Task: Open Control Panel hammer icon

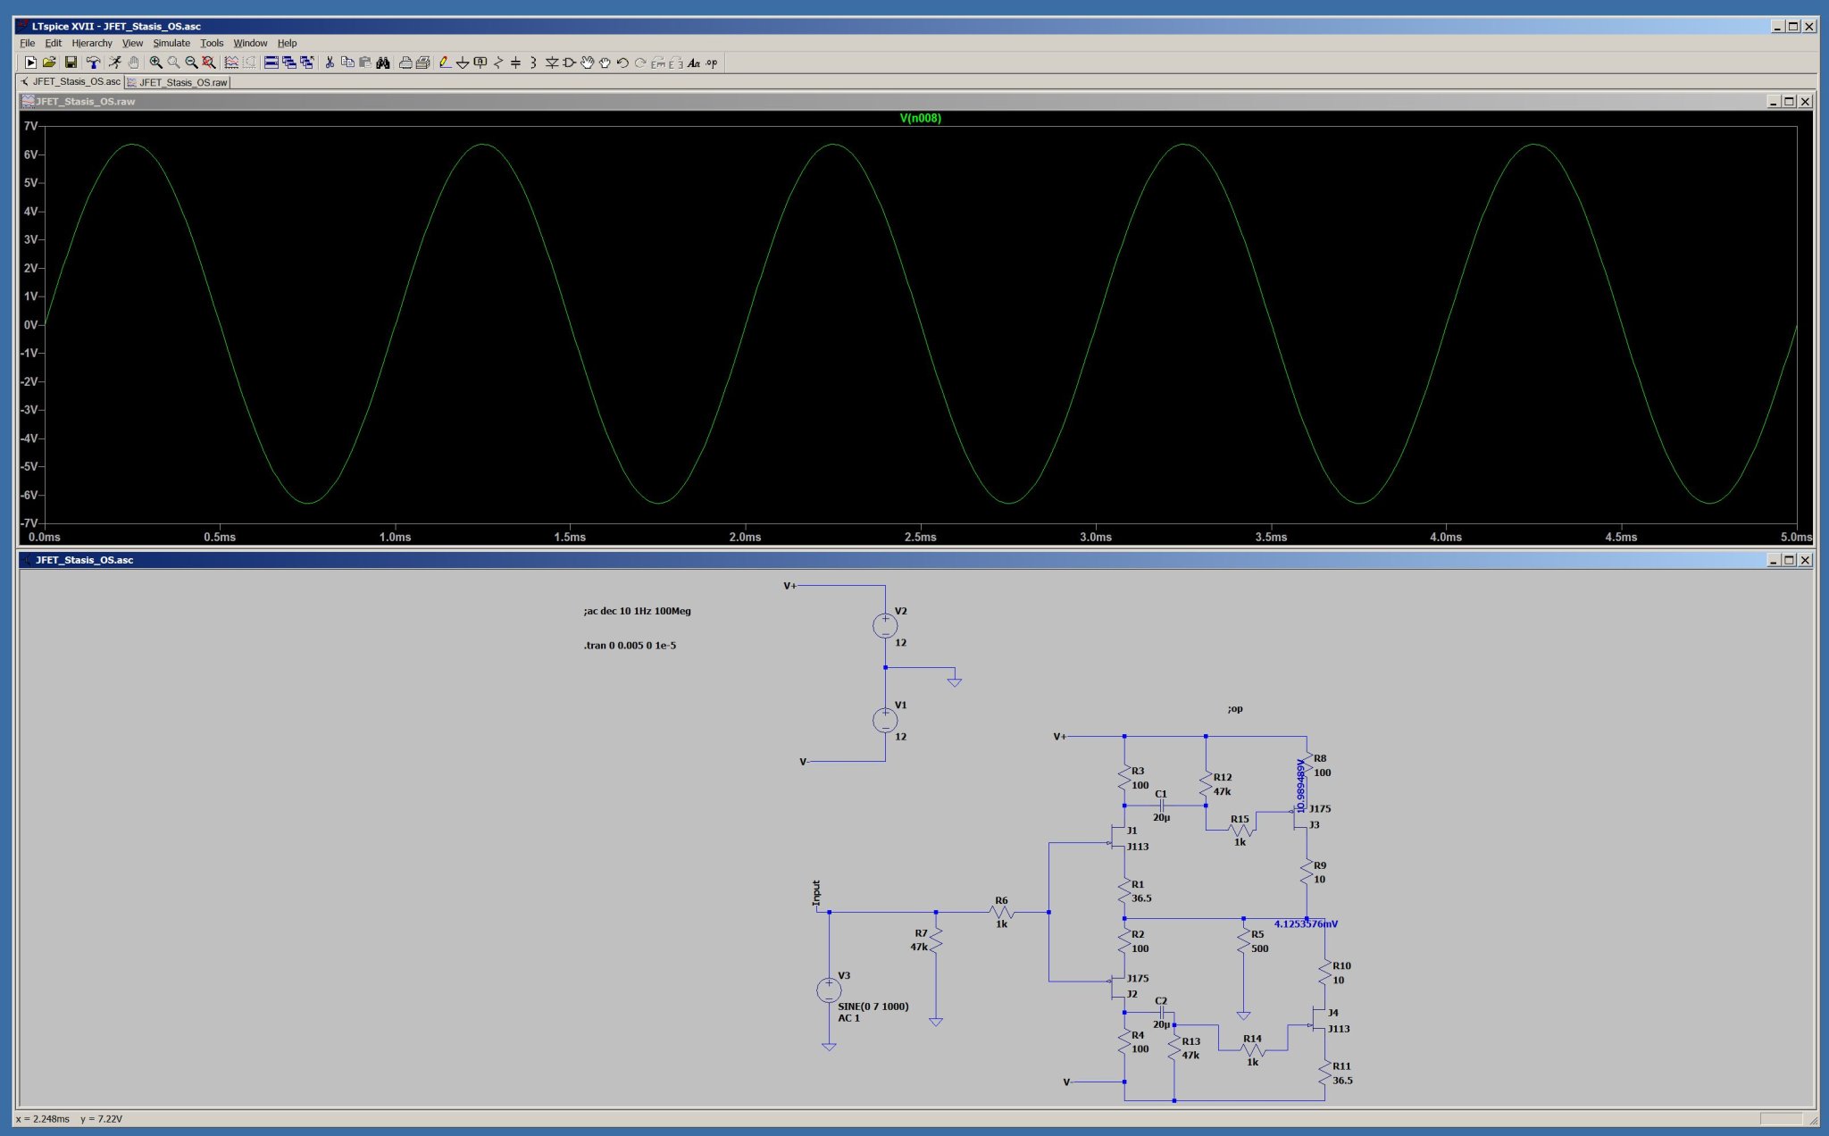Action: [x=94, y=63]
